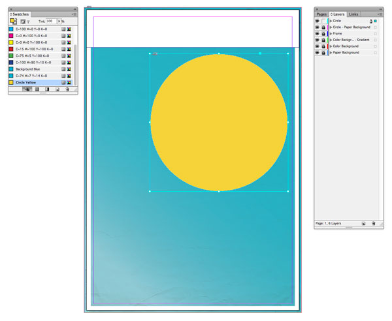Click the Tint value input field
The width and height of the screenshot is (392, 321).
tap(52, 22)
